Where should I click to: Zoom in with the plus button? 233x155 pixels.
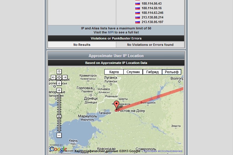pyautogui.click(x=59, y=90)
